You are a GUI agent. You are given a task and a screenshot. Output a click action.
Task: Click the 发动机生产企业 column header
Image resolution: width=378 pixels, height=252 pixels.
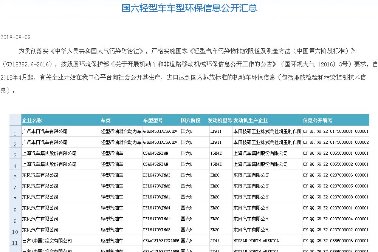pos(251,120)
